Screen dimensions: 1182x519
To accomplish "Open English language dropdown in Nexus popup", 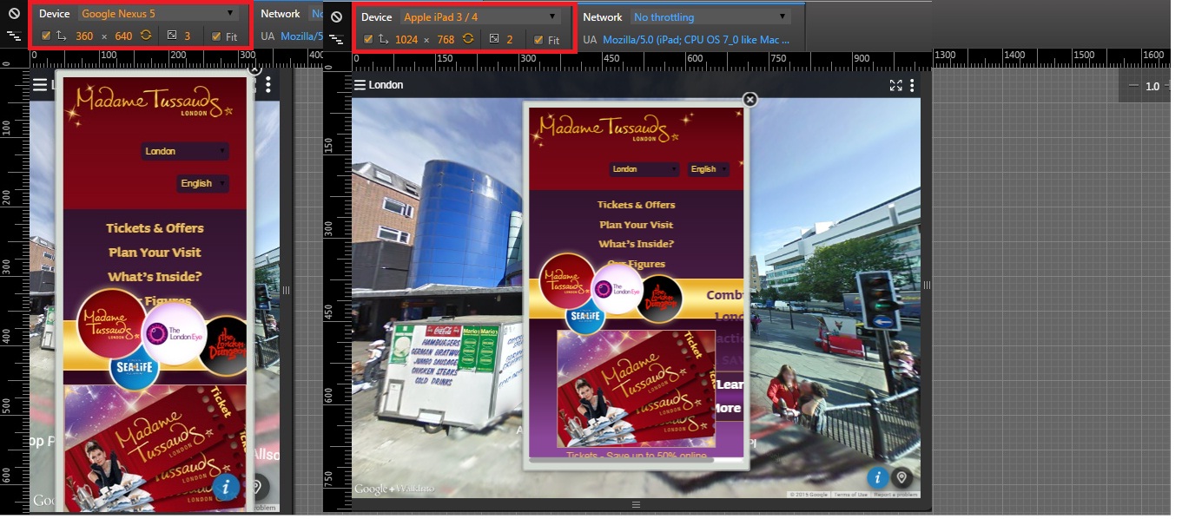I will click(x=202, y=183).
